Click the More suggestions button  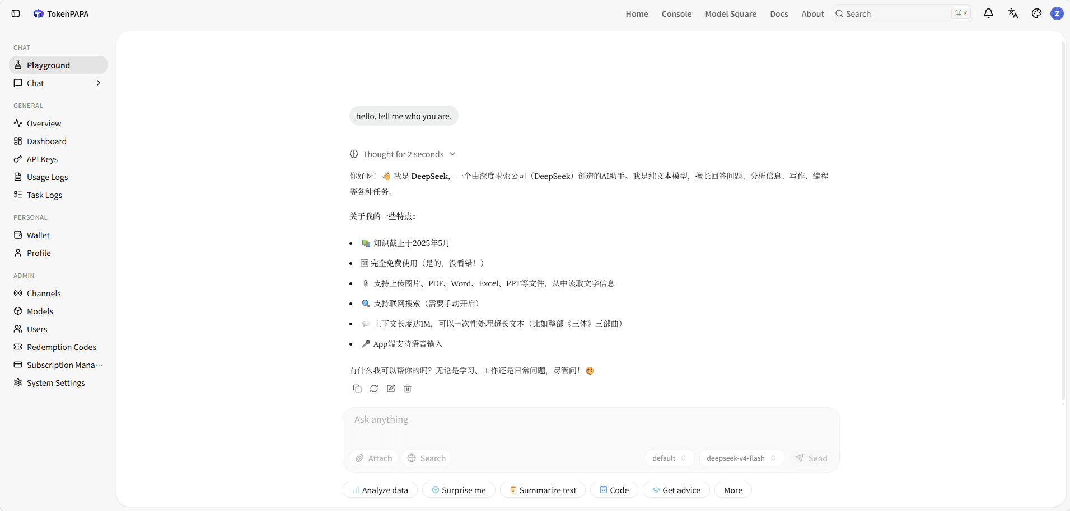pyautogui.click(x=733, y=490)
